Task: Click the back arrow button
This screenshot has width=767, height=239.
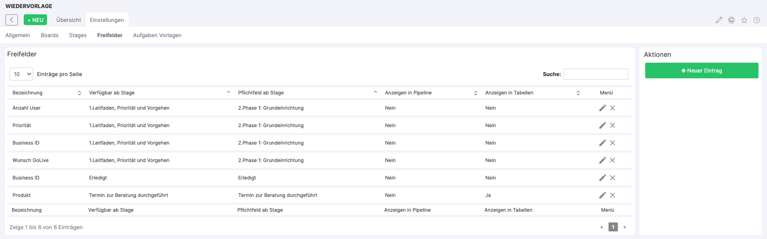Action: pos(12,20)
